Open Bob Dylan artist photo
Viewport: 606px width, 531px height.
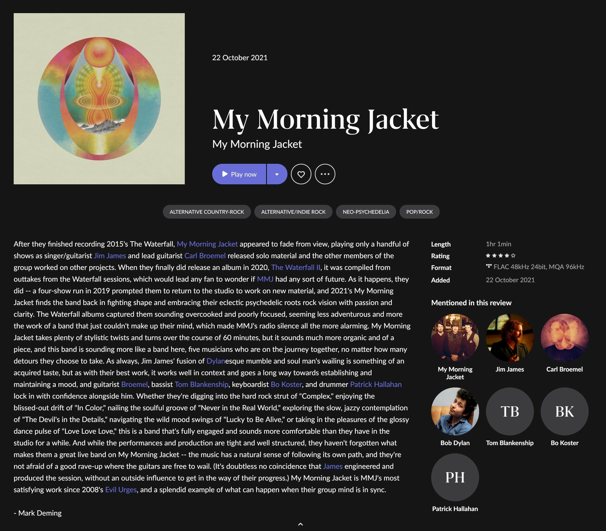(455, 411)
